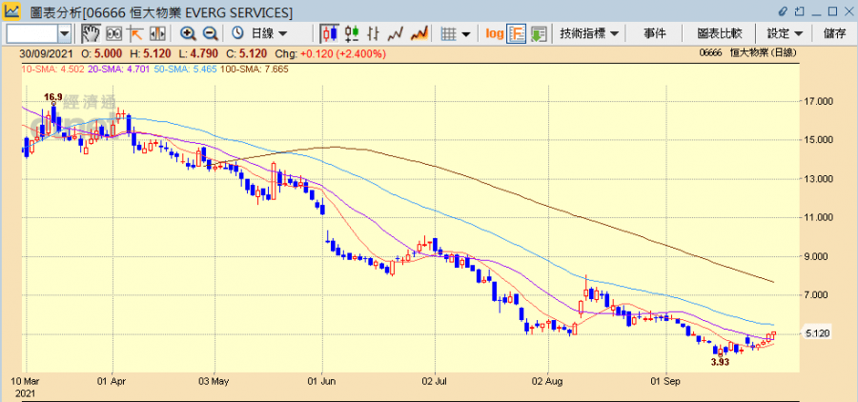The width and height of the screenshot is (858, 402).
Task: Select the filled area chart icon
Action: (x=419, y=33)
